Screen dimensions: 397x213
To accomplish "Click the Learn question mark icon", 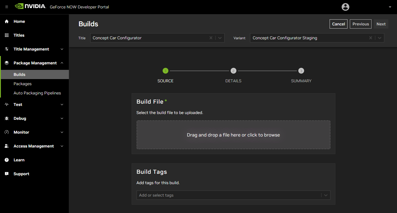I will pos(7,160).
